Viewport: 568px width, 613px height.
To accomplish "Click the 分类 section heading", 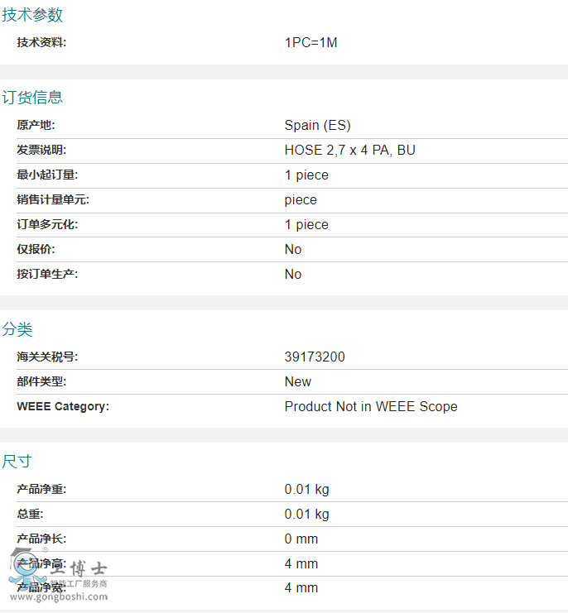I will pyautogui.click(x=17, y=329).
